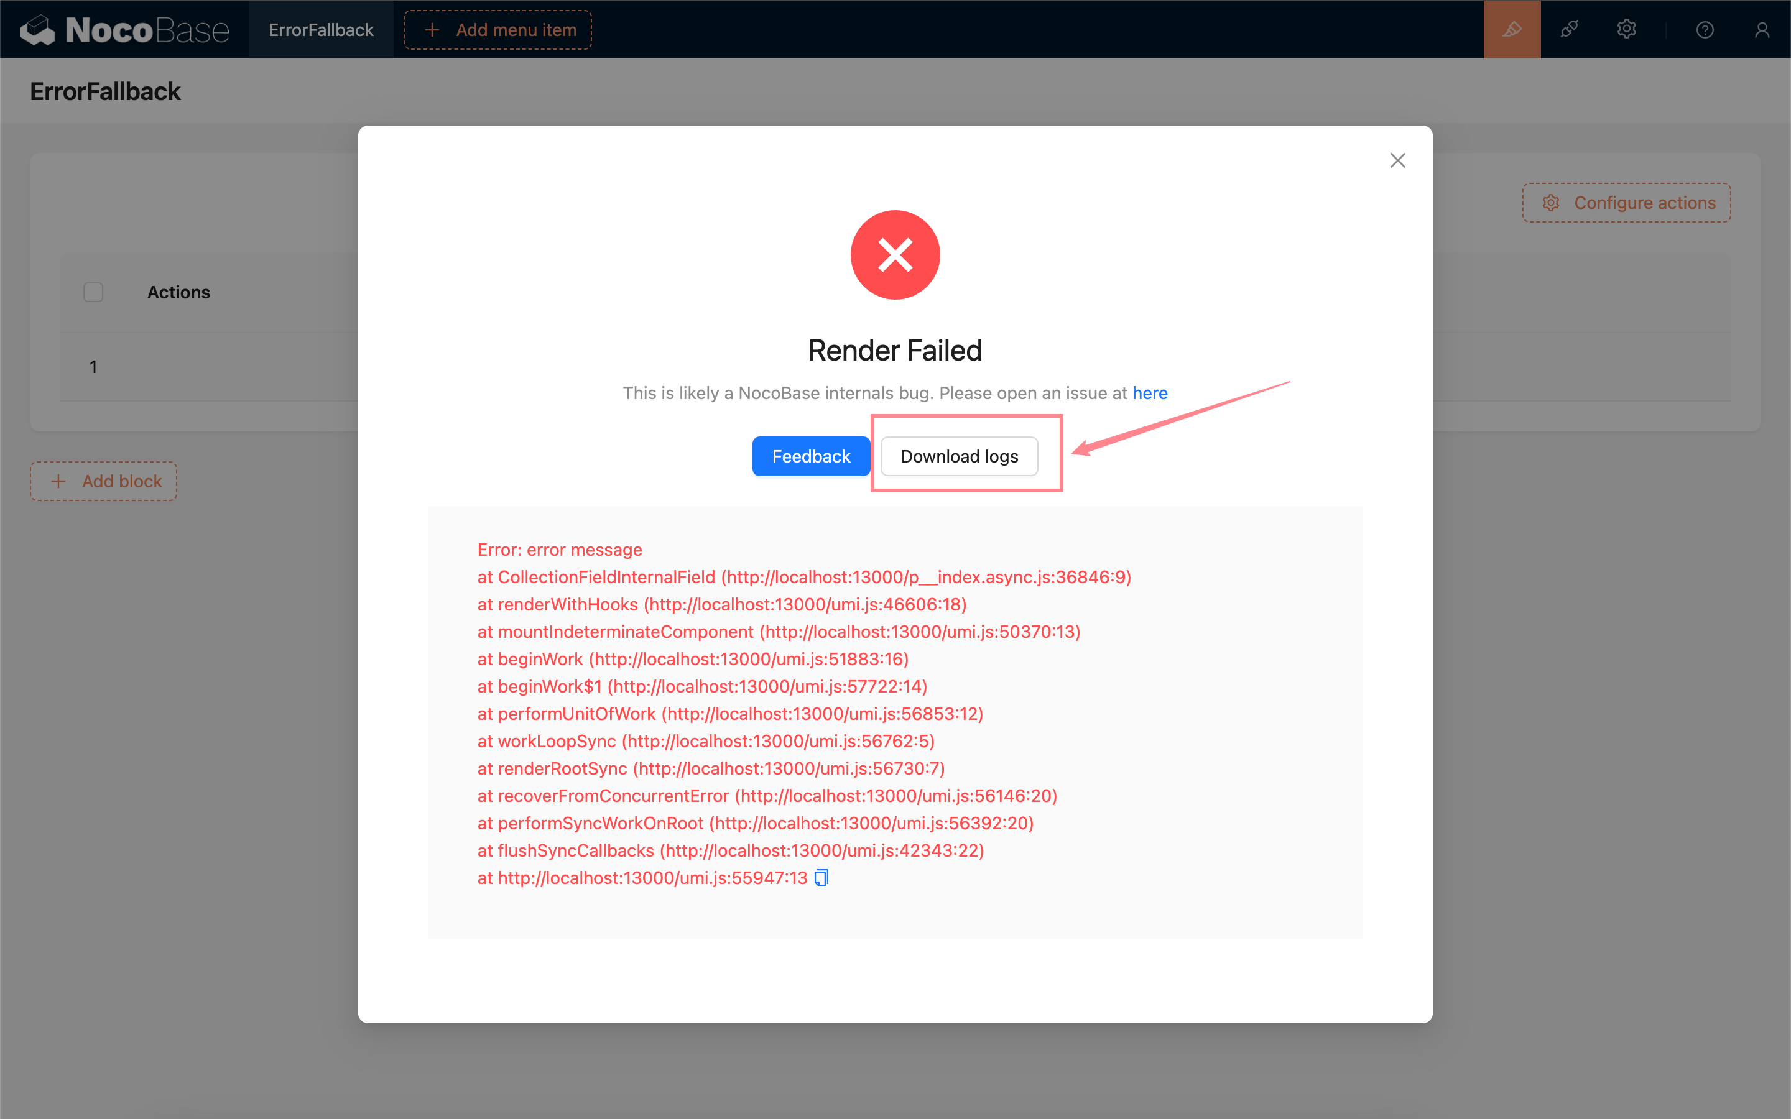Click the Feedback button
1791x1119 pixels.
811,455
